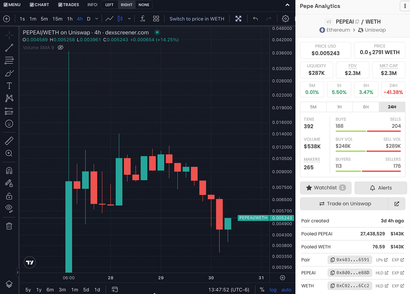Image resolution: width=410 pixels, height=294 pixels.
Task: Select the 6H stats tab
Action: point(366,107)
